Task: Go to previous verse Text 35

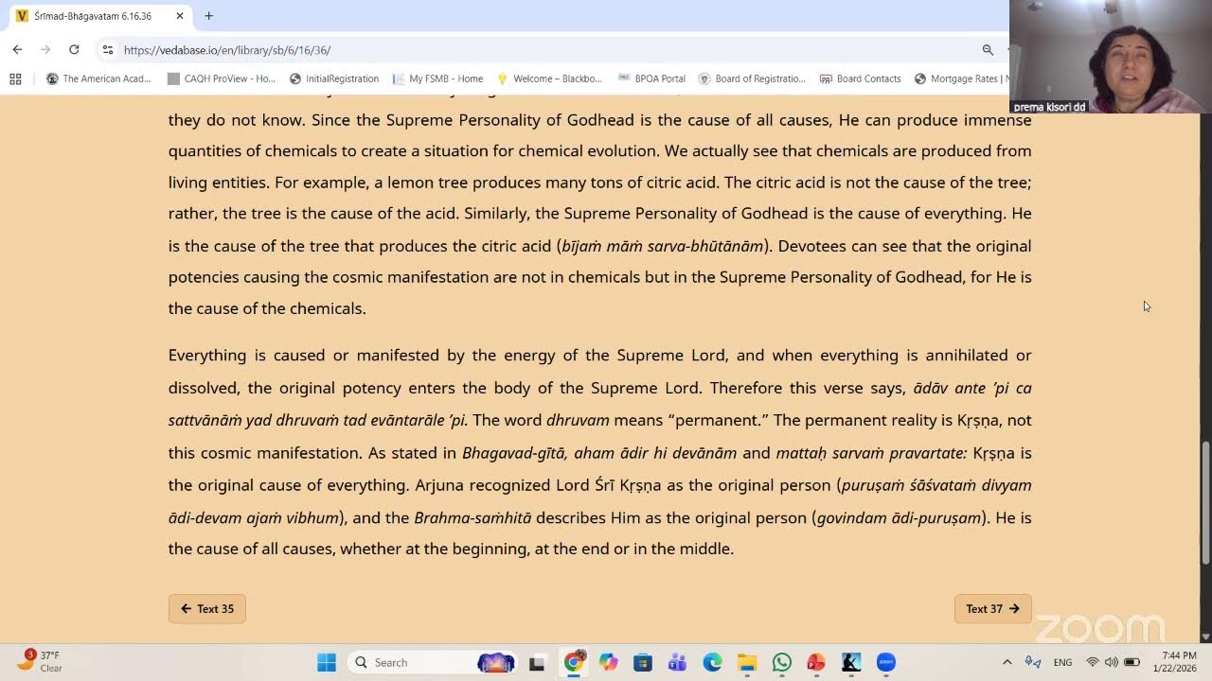Action: 207,608
